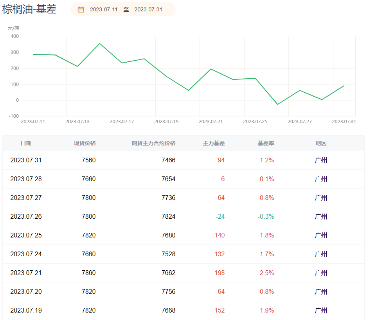Viewport: 369px width, 320px height.
Task: Select the 2023.07.28 date cell
Action: 26,179
